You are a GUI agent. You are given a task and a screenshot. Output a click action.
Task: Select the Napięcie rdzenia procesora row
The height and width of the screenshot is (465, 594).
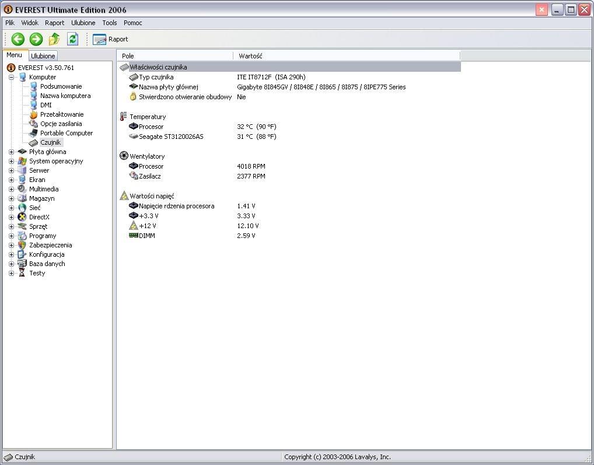click(176, 206)
